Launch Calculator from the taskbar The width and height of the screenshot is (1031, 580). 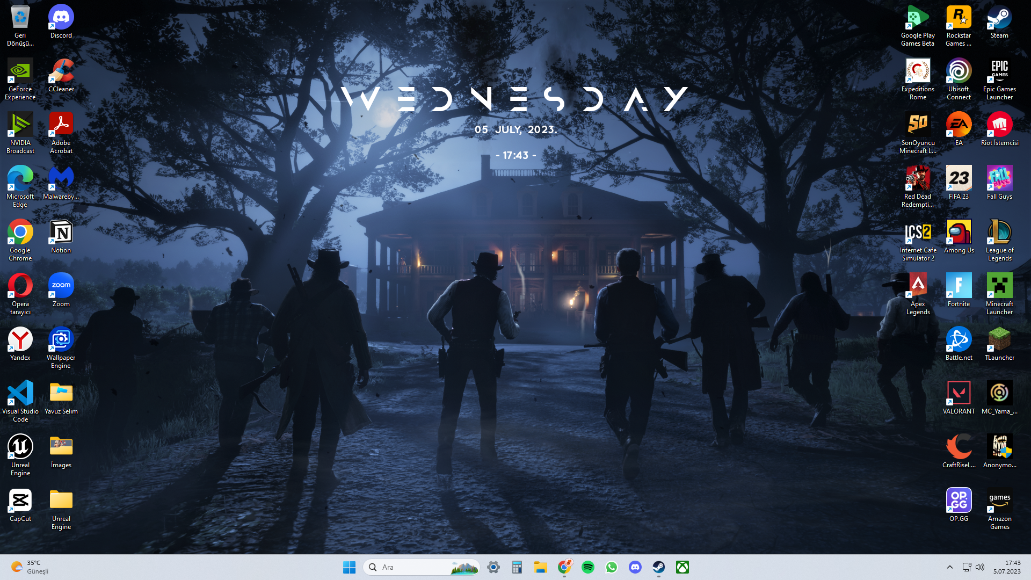tap(517, 567)
